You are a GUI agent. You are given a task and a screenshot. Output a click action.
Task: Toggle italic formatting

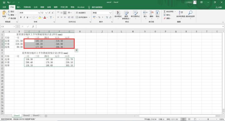(24, 18)
